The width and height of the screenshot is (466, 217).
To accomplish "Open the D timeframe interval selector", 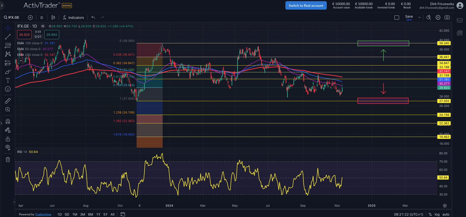I will tap(42, 17).
